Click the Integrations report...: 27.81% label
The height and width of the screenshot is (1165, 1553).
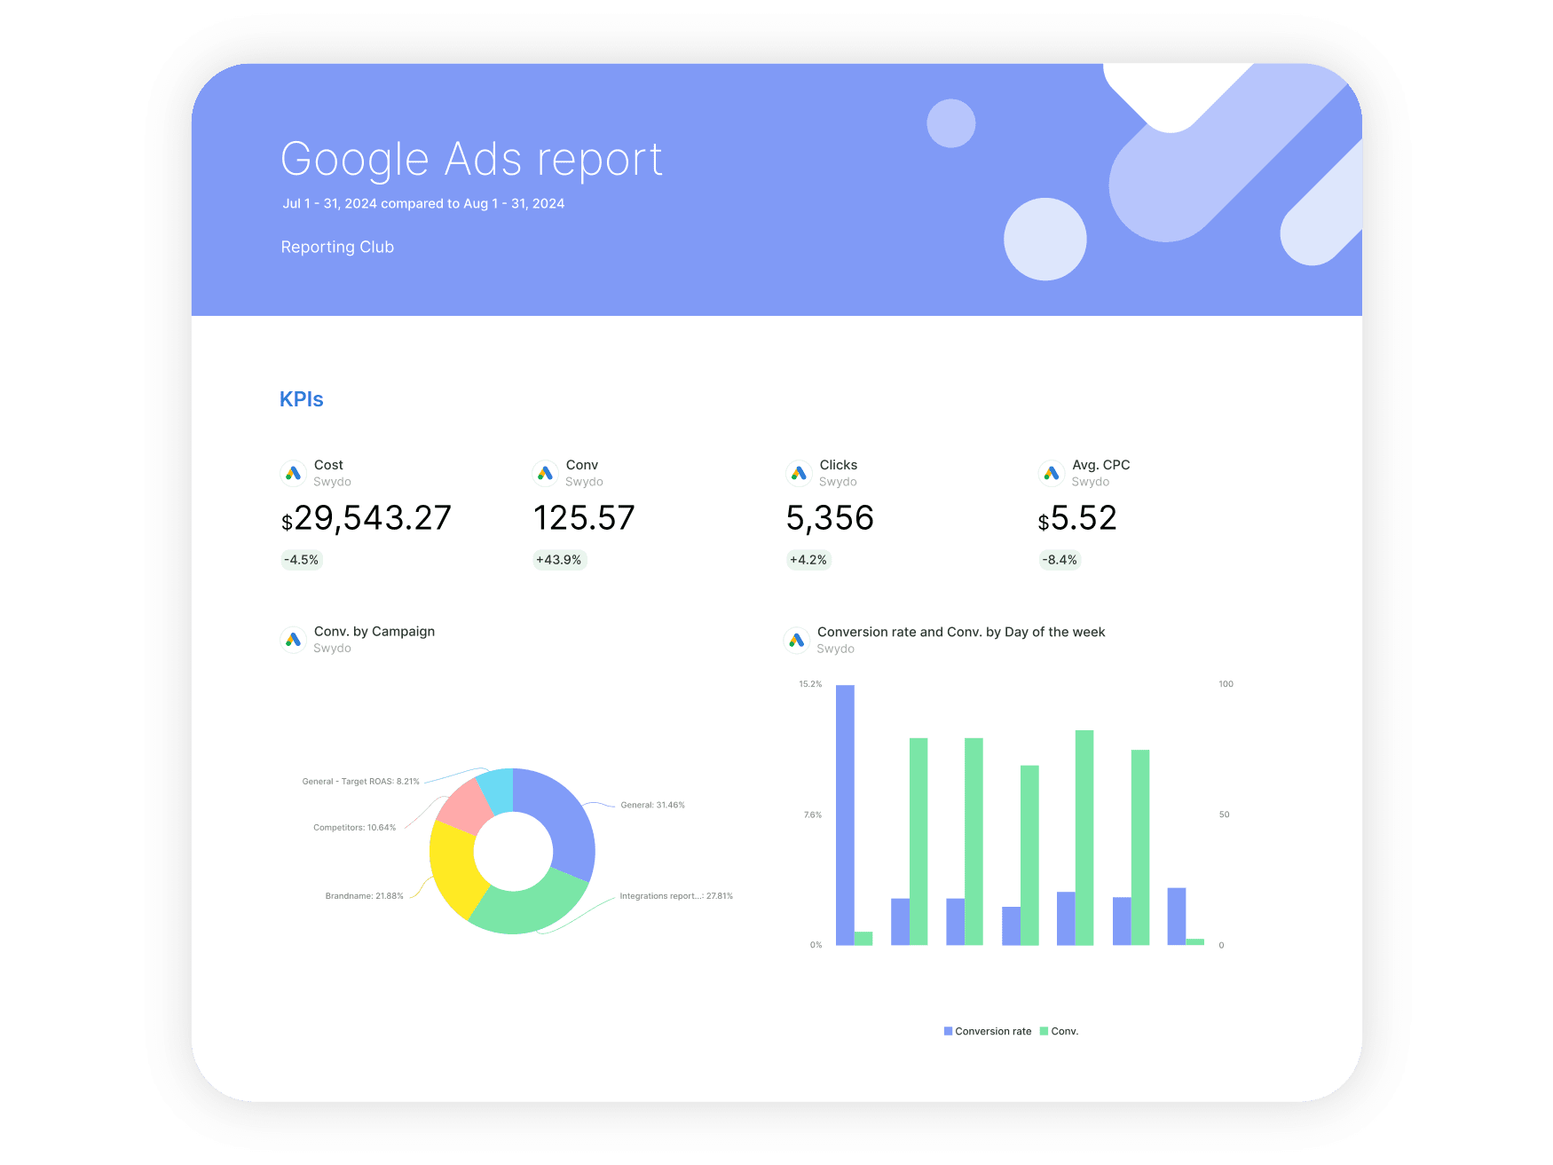(x=676, y=896)
